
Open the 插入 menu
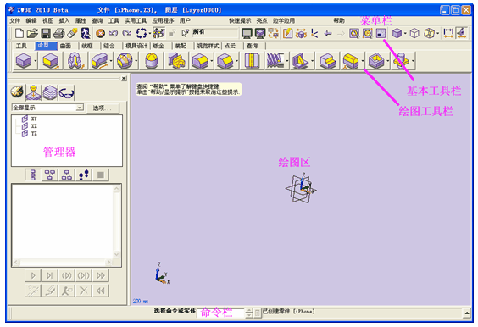tap(64, 20)
